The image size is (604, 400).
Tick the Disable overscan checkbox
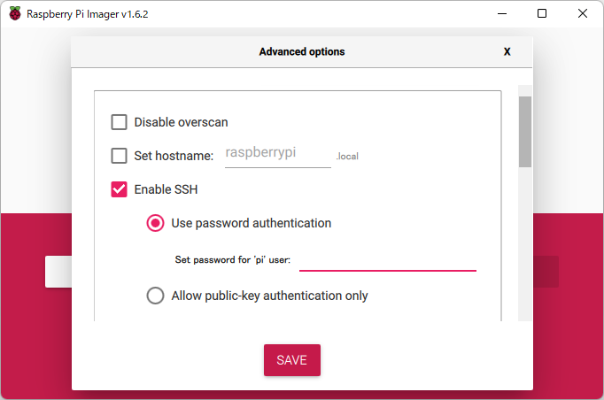tap(119, 122)
